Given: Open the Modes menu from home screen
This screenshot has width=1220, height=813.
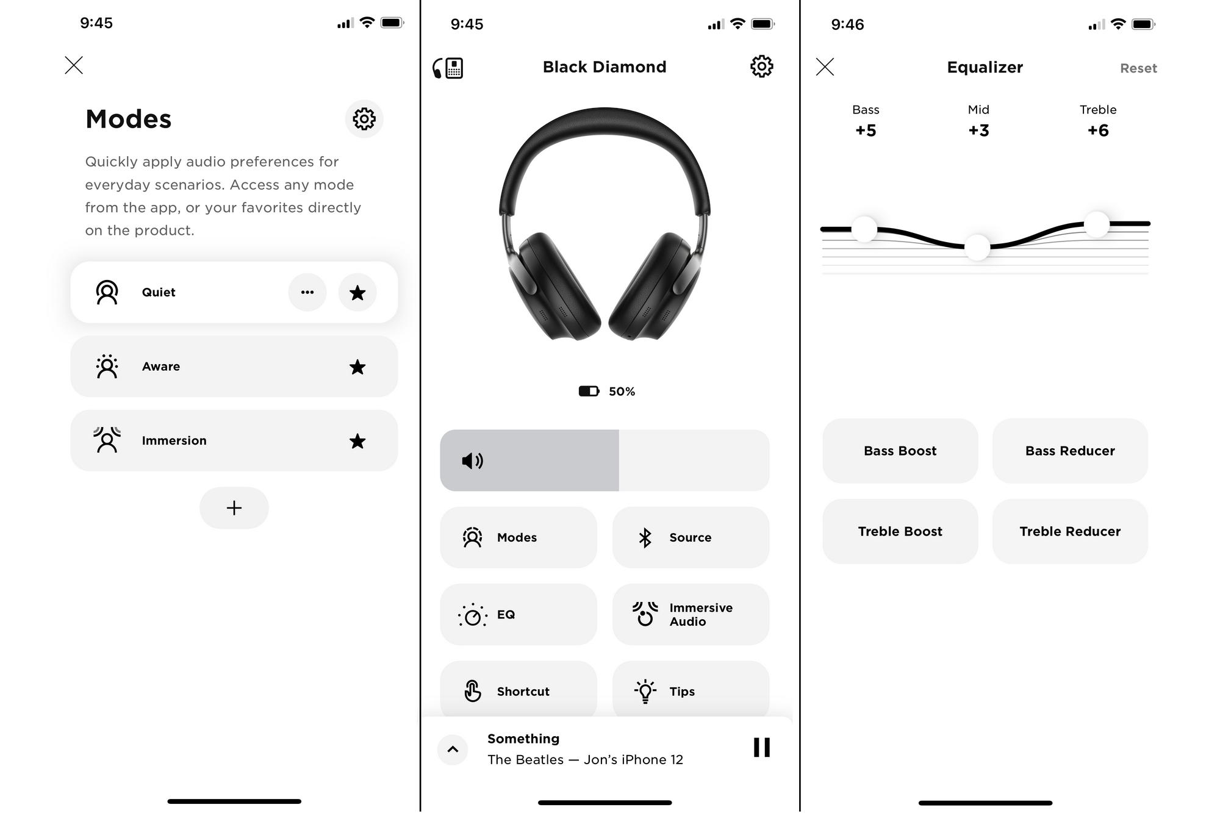Looking at the screenshot, I should pos(517,536).
